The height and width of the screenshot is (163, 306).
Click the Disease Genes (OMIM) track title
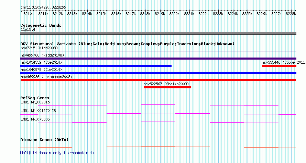pos(44,140)
